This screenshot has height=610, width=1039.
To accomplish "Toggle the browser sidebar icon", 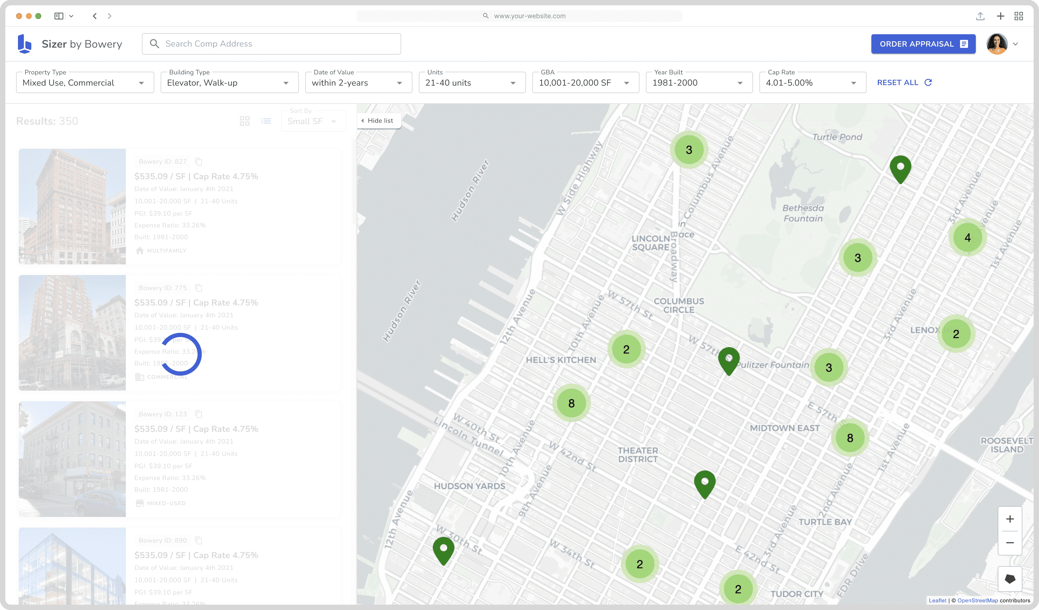I will tap(59, 16).
